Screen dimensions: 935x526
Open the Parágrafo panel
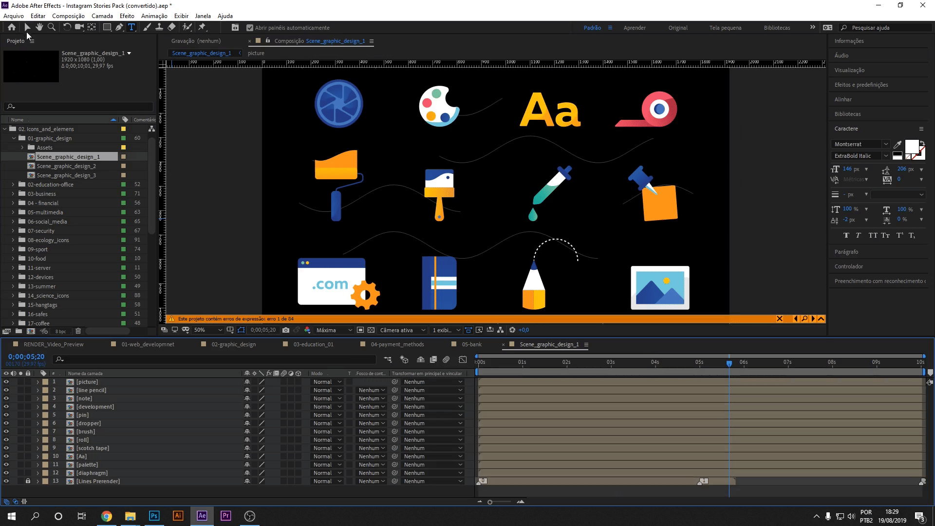point(846,252)
